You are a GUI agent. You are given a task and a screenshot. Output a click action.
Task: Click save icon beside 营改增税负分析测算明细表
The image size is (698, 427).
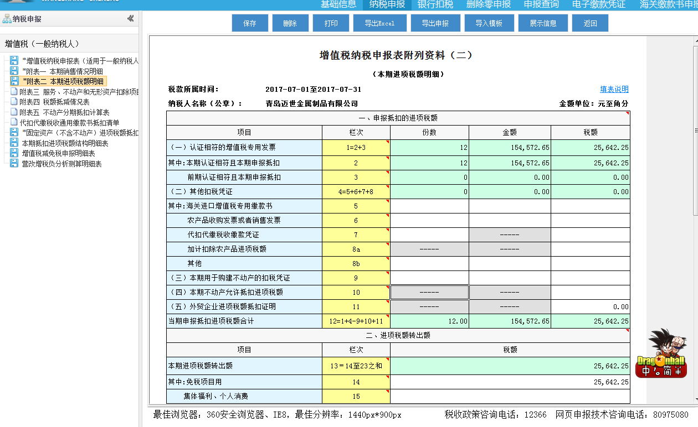tap(14, 164)
